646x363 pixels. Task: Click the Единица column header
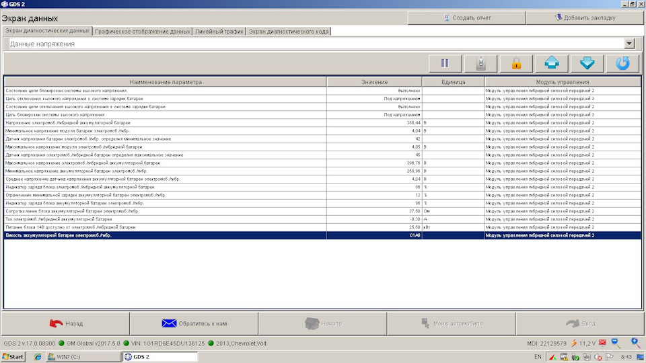coord(453,82)
